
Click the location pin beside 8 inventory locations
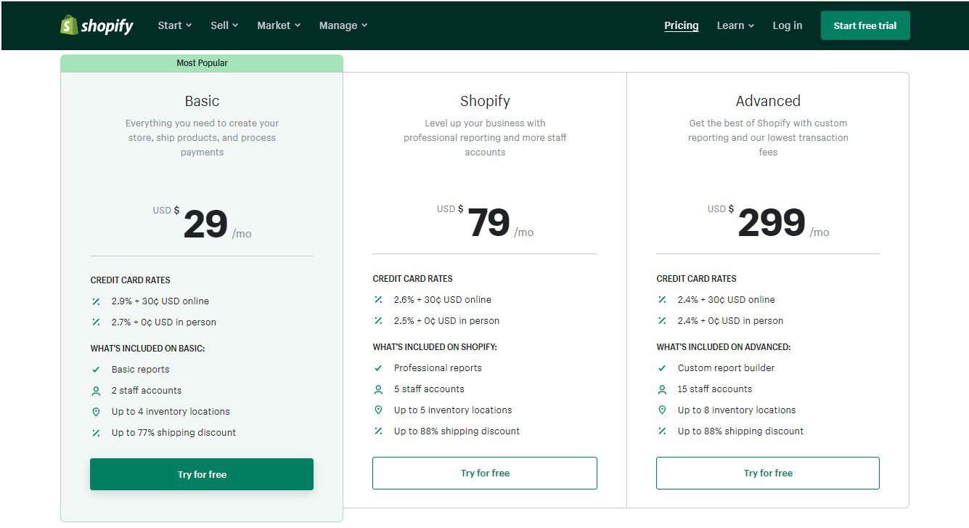tap(661, 410)
